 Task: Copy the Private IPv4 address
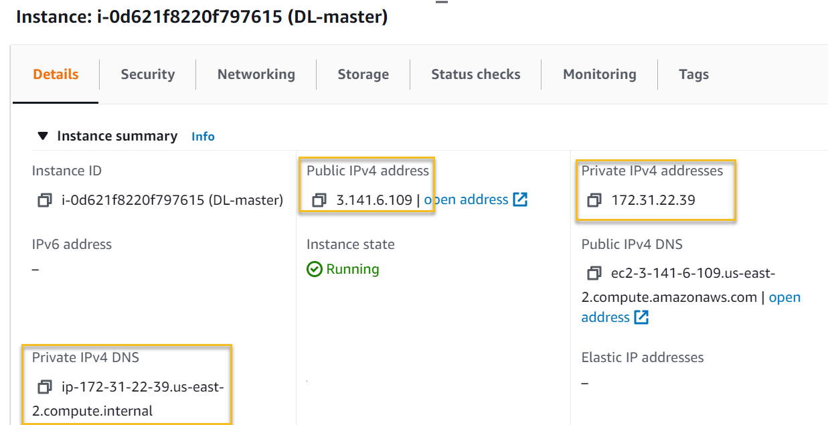(x=594, y=200)
